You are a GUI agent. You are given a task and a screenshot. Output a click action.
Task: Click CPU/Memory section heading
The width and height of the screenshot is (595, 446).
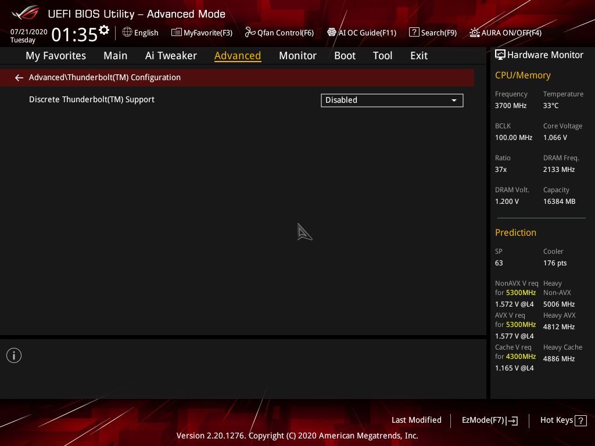tap(522, 75)
